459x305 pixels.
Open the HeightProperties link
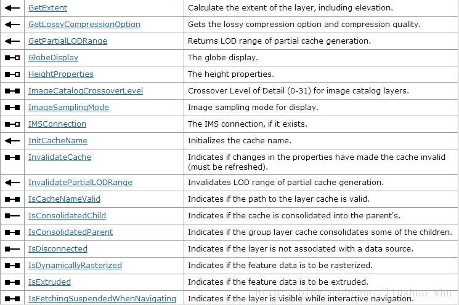[61, 74]
